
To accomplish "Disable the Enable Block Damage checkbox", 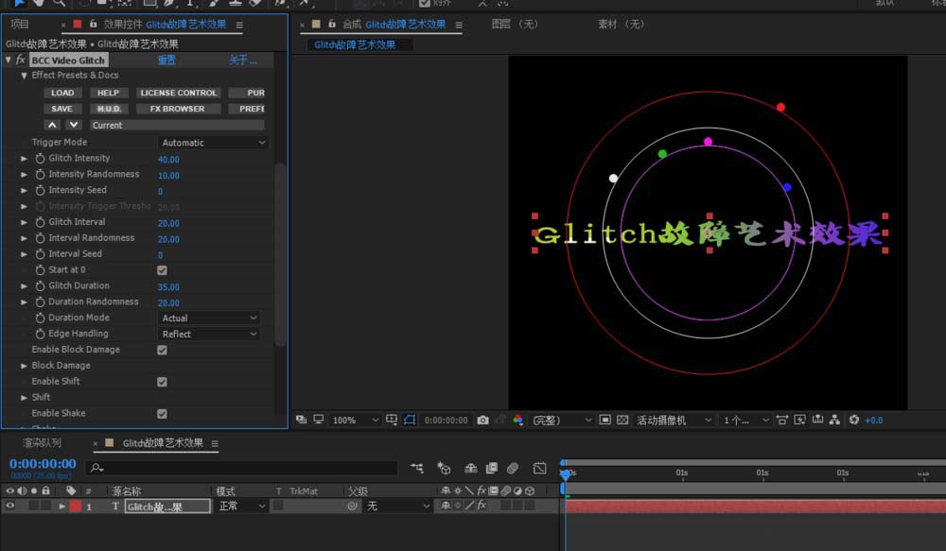I will click(x=162, y=350).
